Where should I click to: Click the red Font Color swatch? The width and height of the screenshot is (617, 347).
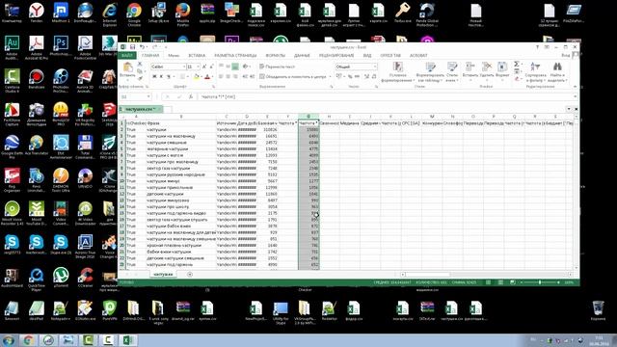207,77
